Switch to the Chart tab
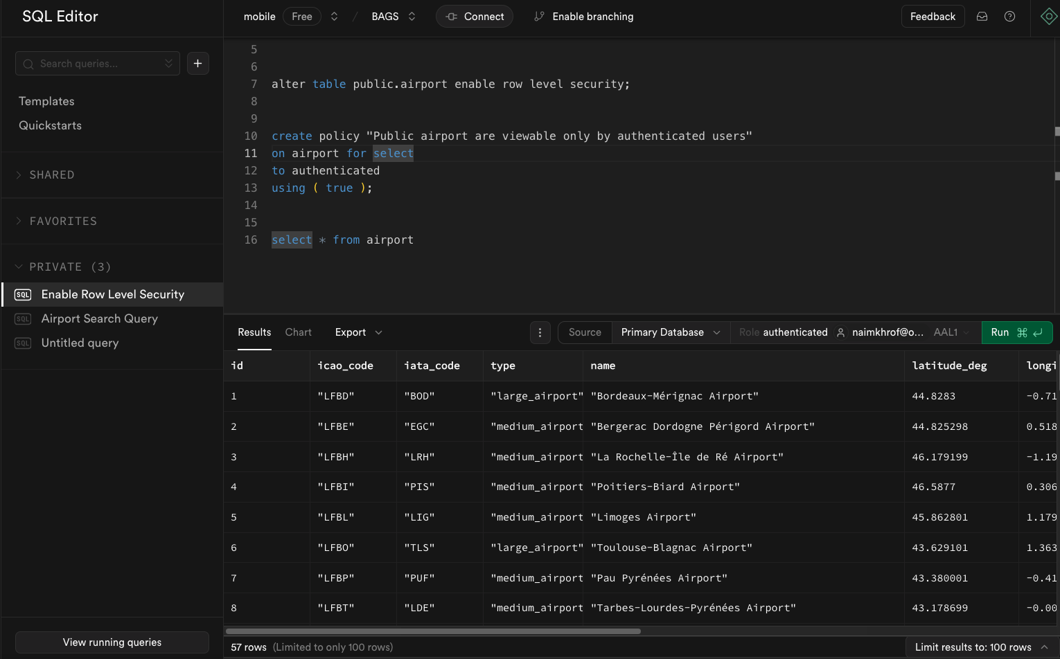The width and height of the screenshot is (1060, 659). pyautogui.click(x=298, y=332)
